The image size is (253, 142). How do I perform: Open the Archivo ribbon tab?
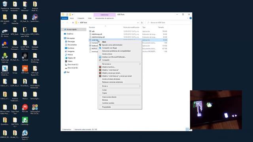[x=64, y=18]
